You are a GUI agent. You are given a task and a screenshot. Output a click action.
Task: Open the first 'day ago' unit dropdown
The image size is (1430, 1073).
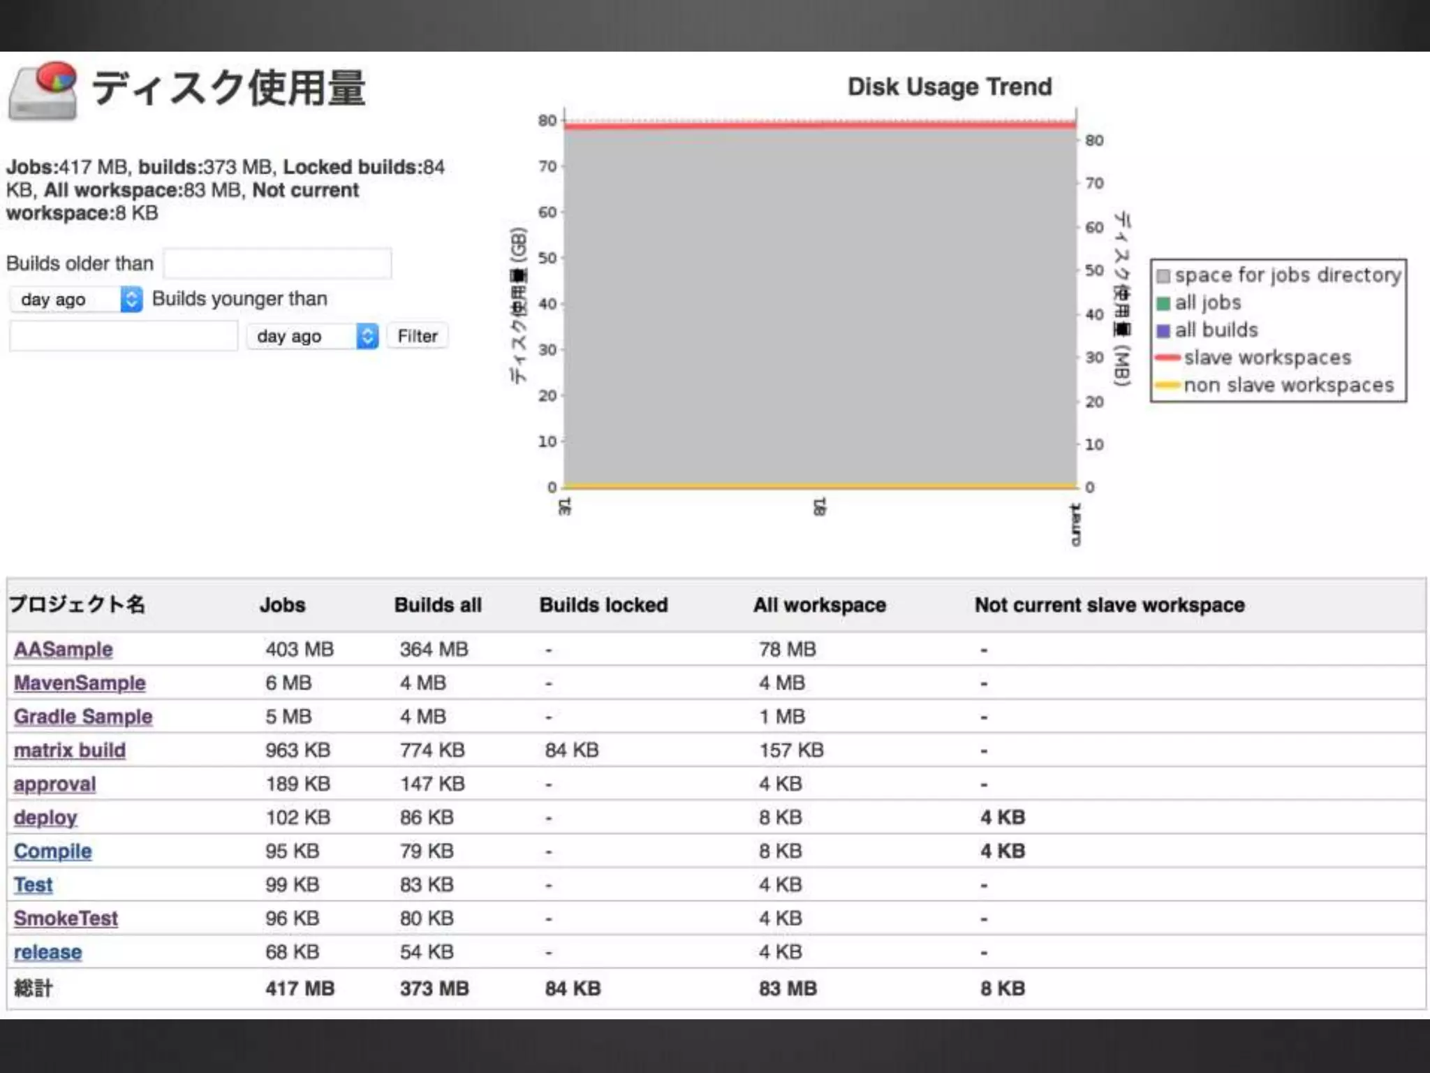click(x=76, y=300)
